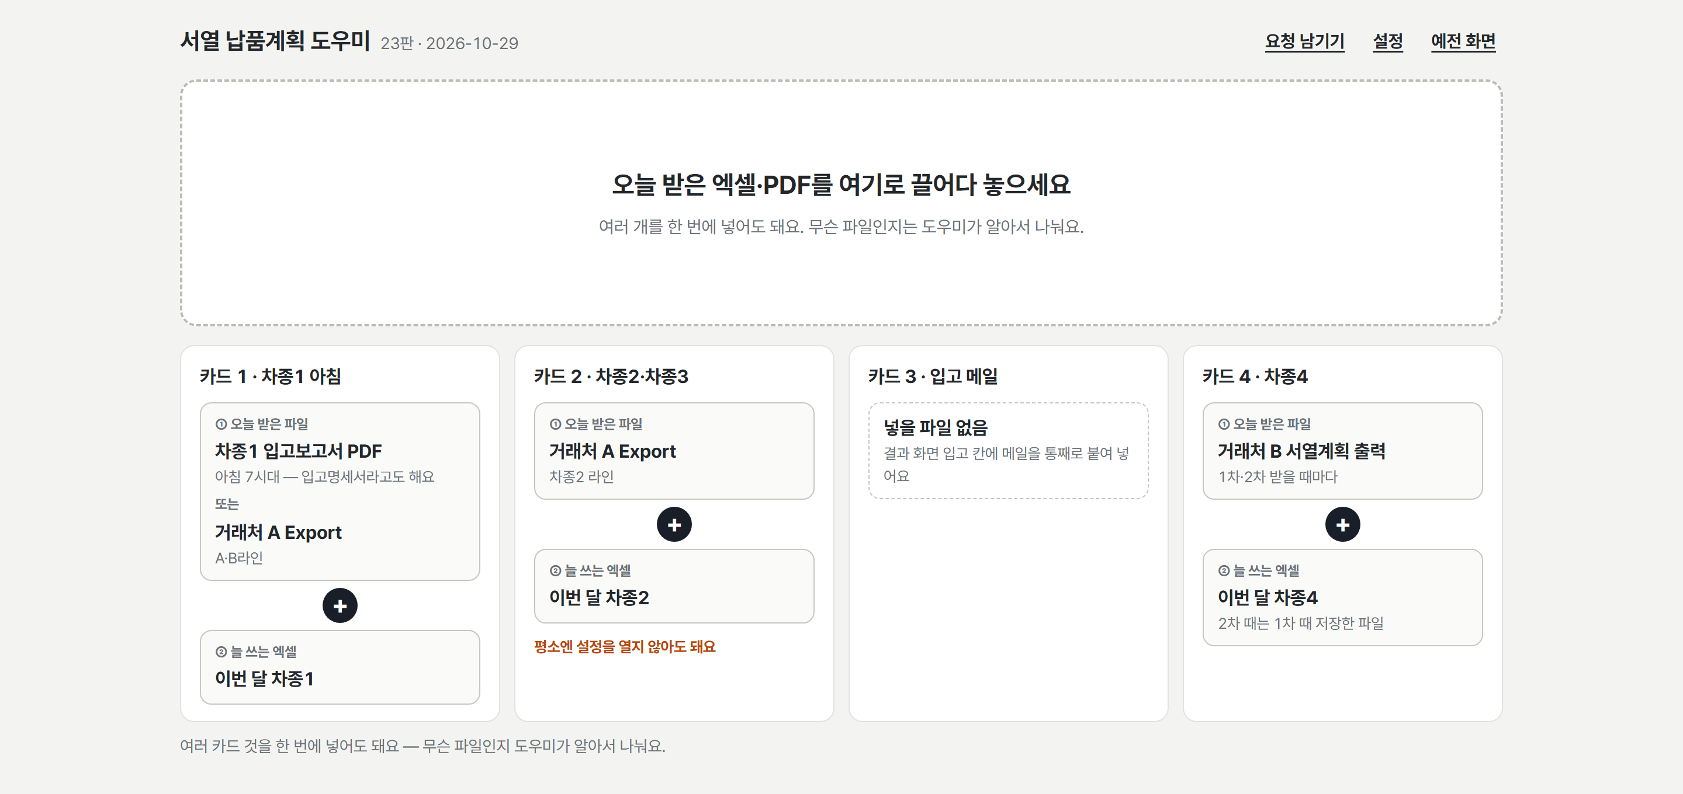Image resolution: width=1683 pixels, height=794 pixels.
Task: Select 거래처 A Export in 카드 2
Action: pos(674,451)
